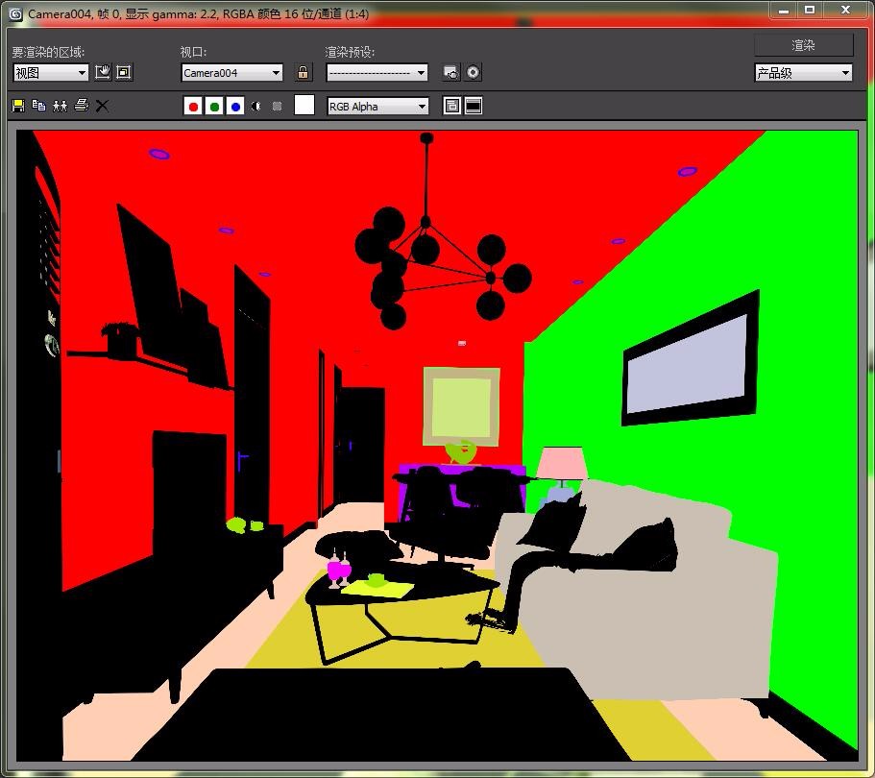Toggle the alpha channel display

pos(256,107)
